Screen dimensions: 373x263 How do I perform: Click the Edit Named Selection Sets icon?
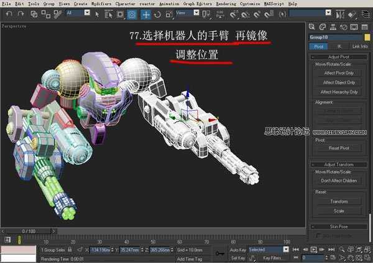tap(282, 14)
